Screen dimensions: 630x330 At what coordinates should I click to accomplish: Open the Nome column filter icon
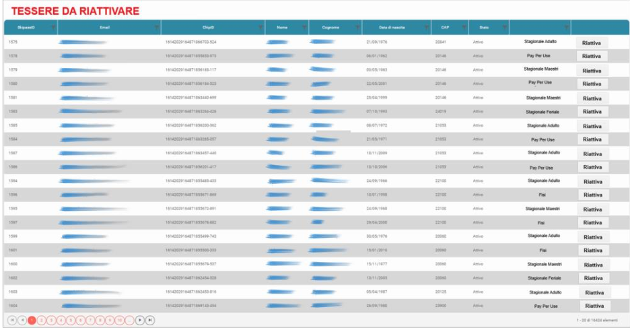304,28
